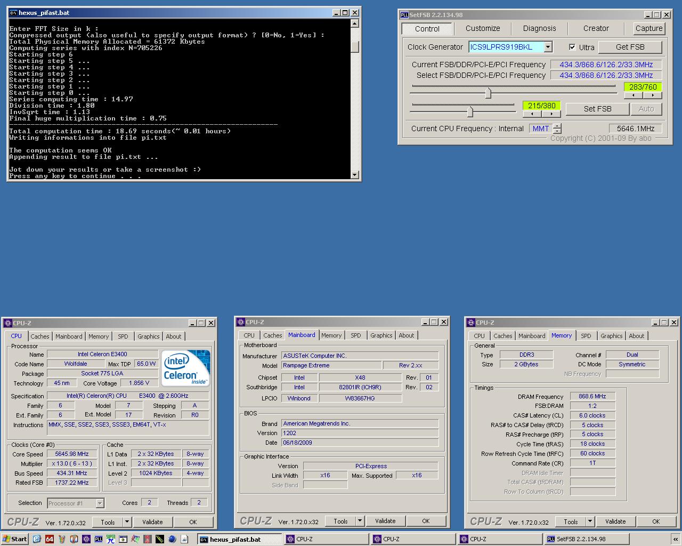The height and width of the screenshot is (546, 682).
Task: Launch the red 64 quick launch icon
Action: pos(49,539)
